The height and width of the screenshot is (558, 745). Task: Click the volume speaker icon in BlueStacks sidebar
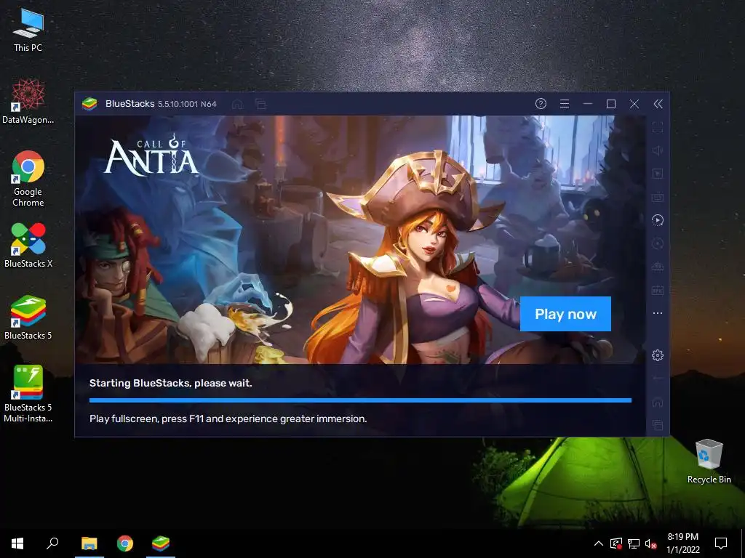(x=658, y=150)
